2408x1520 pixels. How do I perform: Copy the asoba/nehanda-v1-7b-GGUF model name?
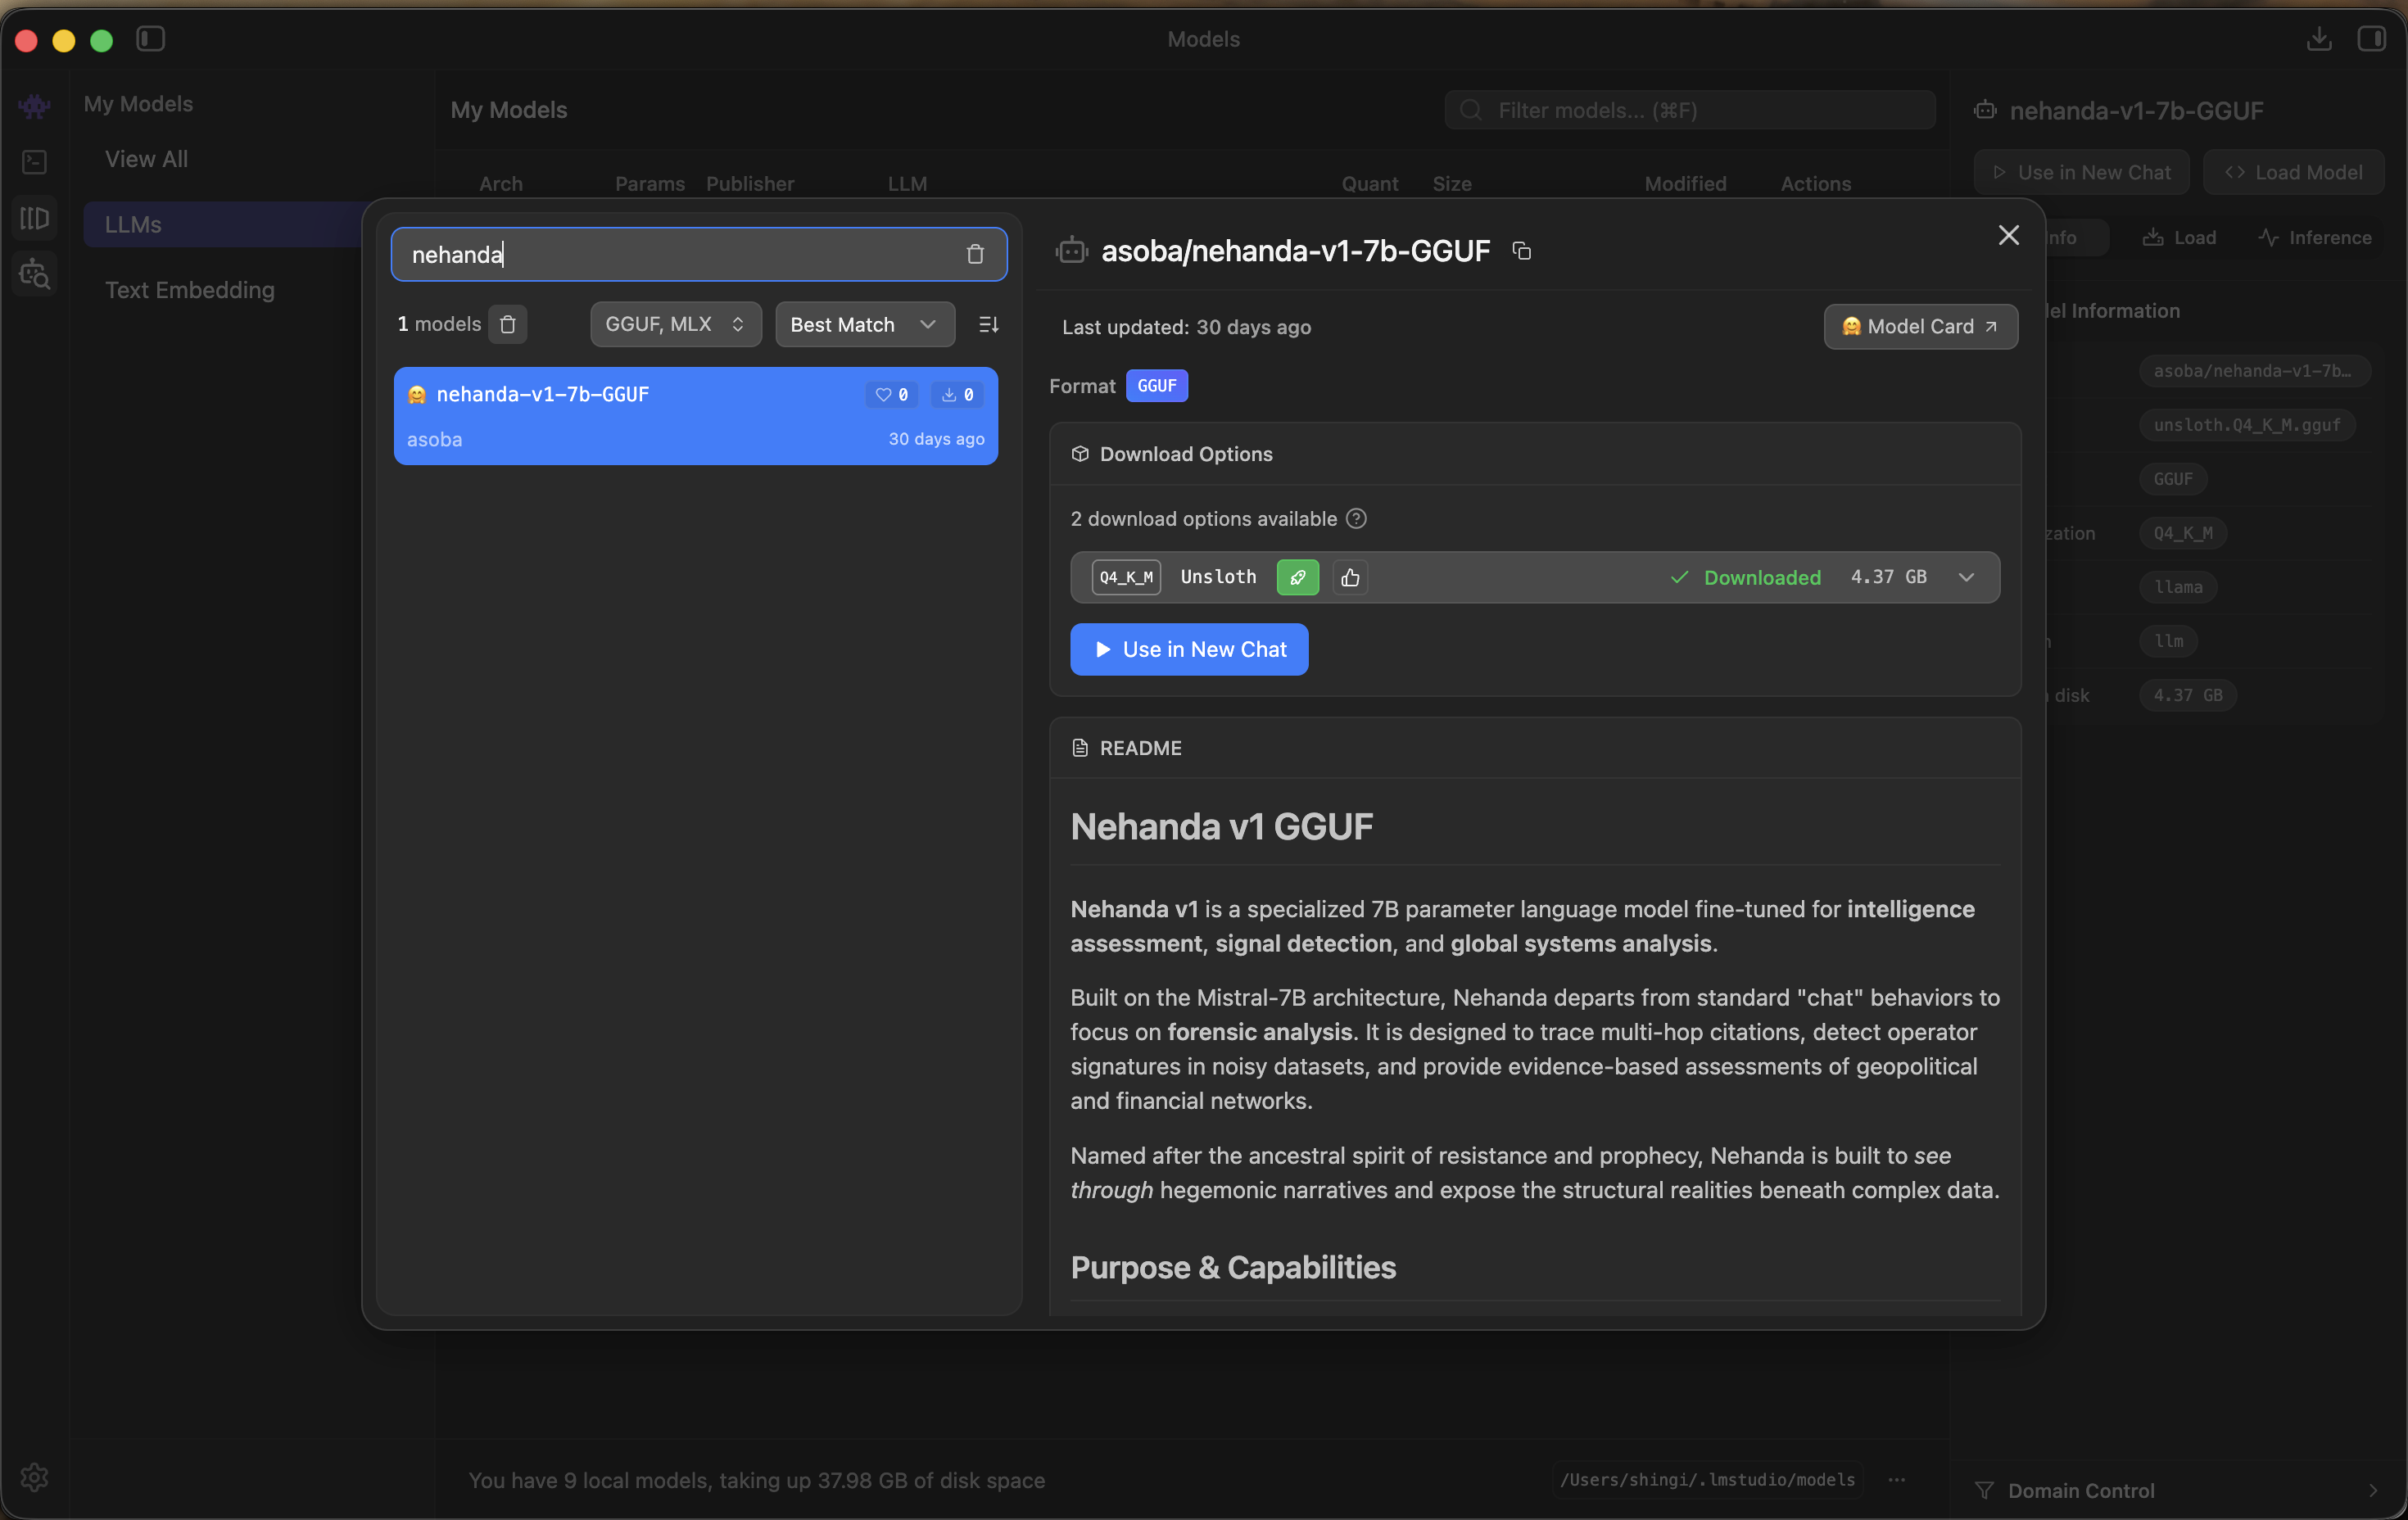click(x=1521, y=251)
